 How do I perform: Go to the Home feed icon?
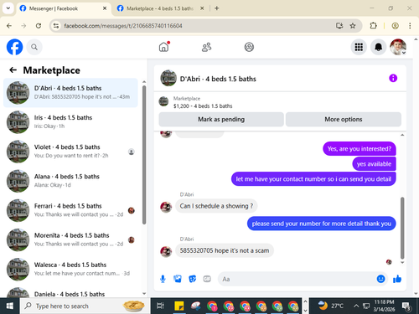tap(164, 47)
